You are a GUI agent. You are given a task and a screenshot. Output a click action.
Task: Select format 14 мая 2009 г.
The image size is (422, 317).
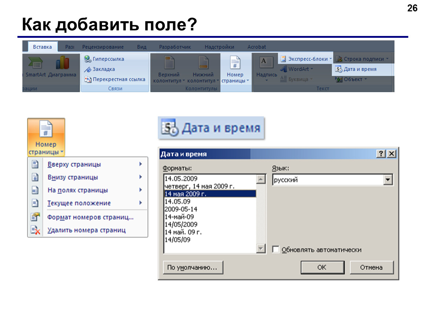[x=210, y=194]
